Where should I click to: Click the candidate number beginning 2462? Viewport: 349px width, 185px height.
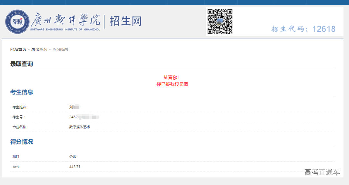84,117
